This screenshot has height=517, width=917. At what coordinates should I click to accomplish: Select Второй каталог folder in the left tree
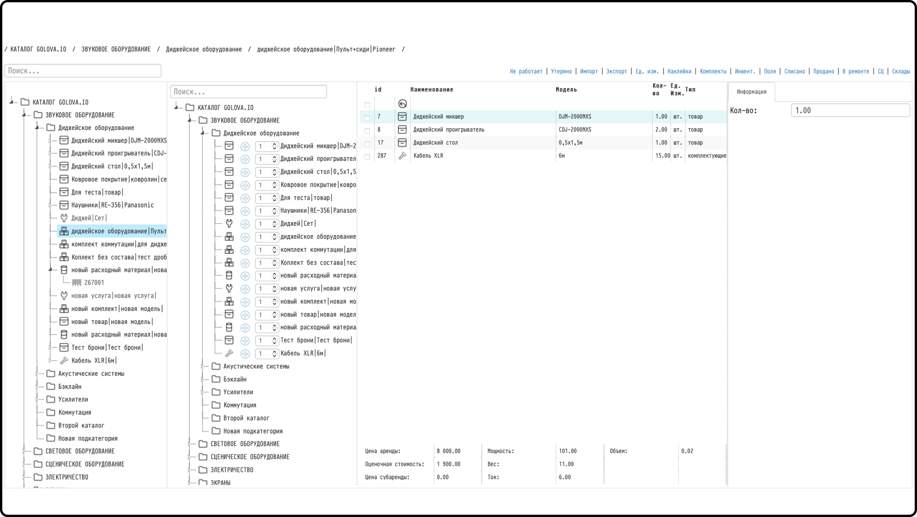(x=81, y=425)
